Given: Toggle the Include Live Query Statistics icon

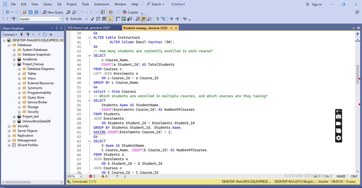Looking at the screenshot, I should coord(124,19).
